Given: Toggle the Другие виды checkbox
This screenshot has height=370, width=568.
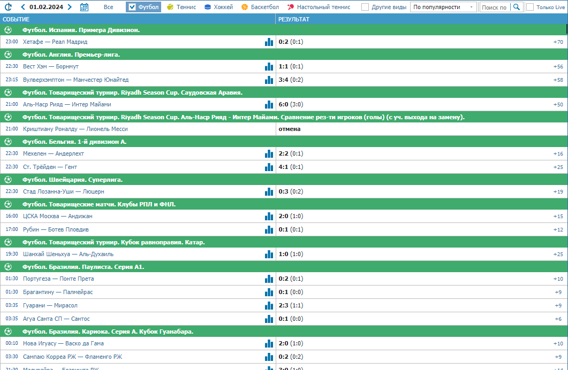Looking at the screenshot, I should (x=365, y=7).
